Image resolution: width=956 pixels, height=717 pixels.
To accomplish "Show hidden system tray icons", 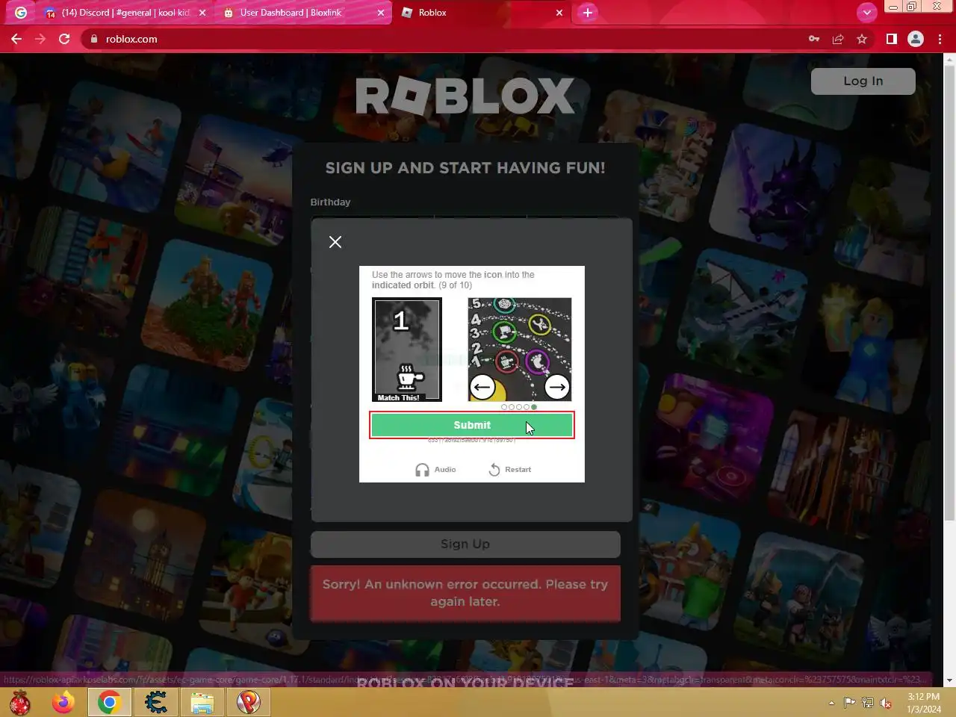I will [x=831, y=703].
